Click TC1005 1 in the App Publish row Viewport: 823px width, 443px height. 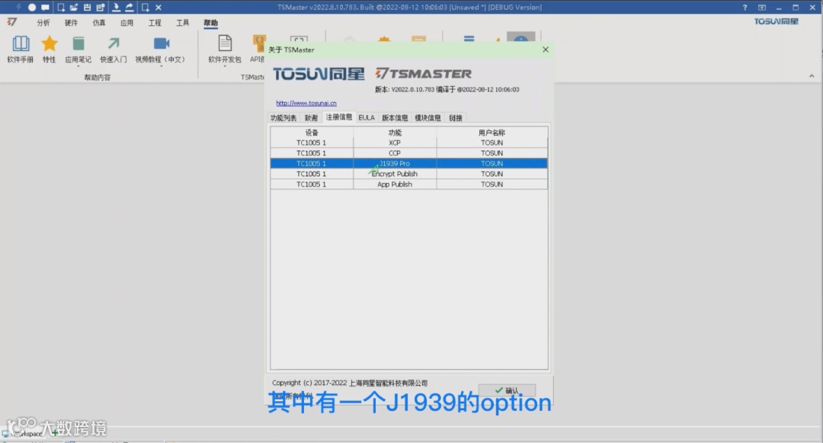(x=311, y=185)
